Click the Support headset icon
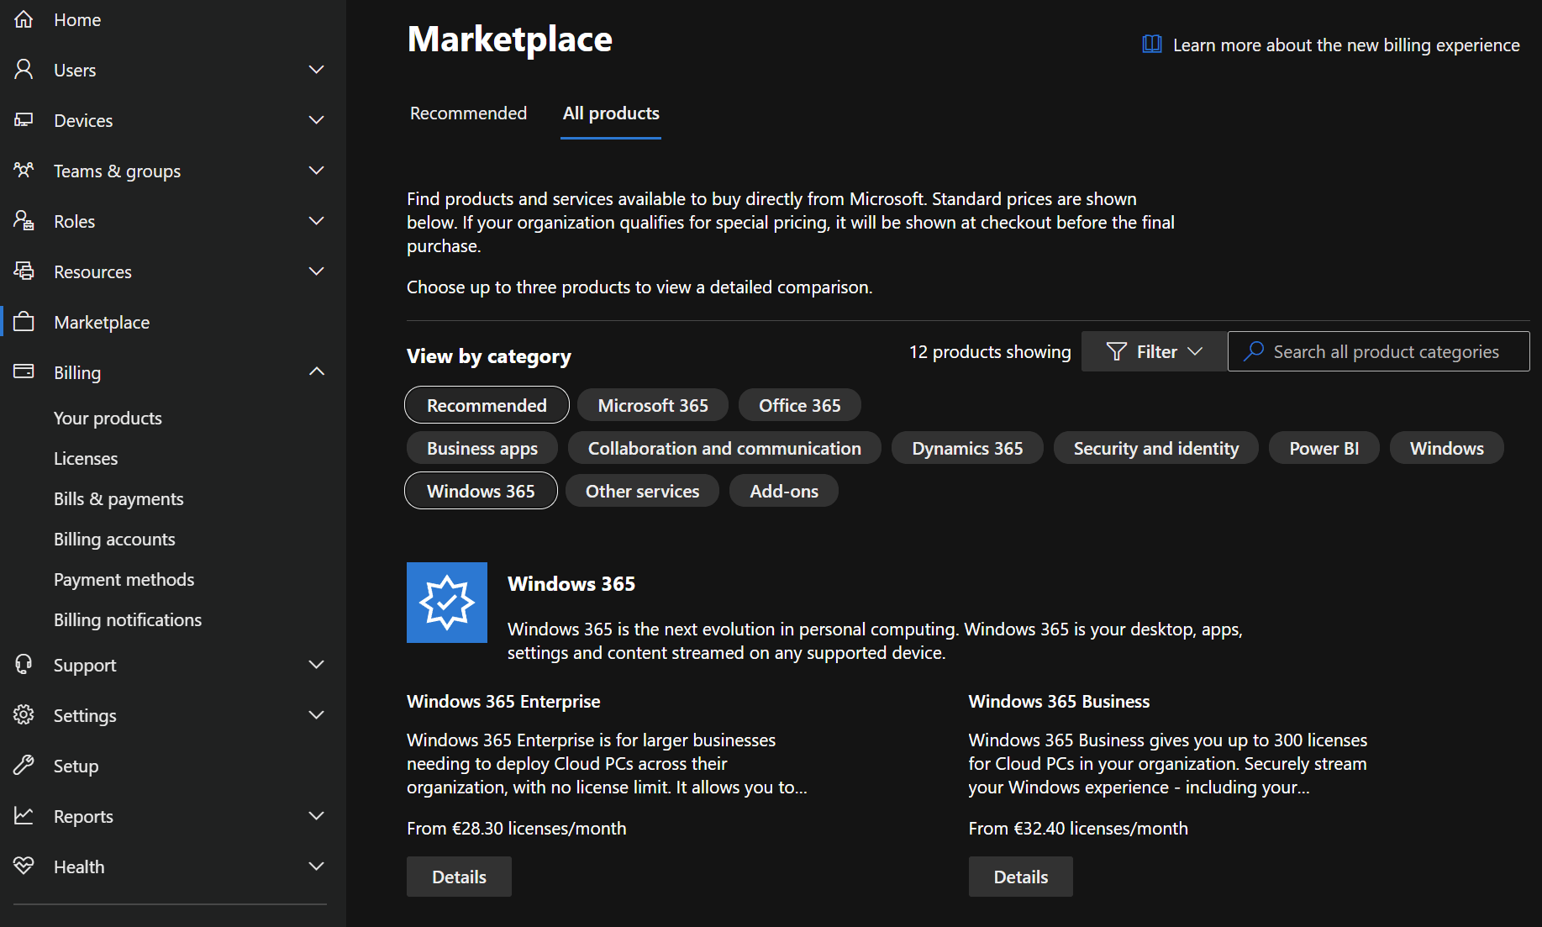 (24, 665)
